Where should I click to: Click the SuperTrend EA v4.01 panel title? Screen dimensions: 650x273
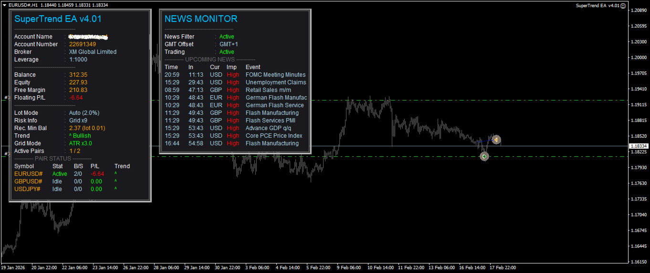pyautogui.click(x=58, y=19)
